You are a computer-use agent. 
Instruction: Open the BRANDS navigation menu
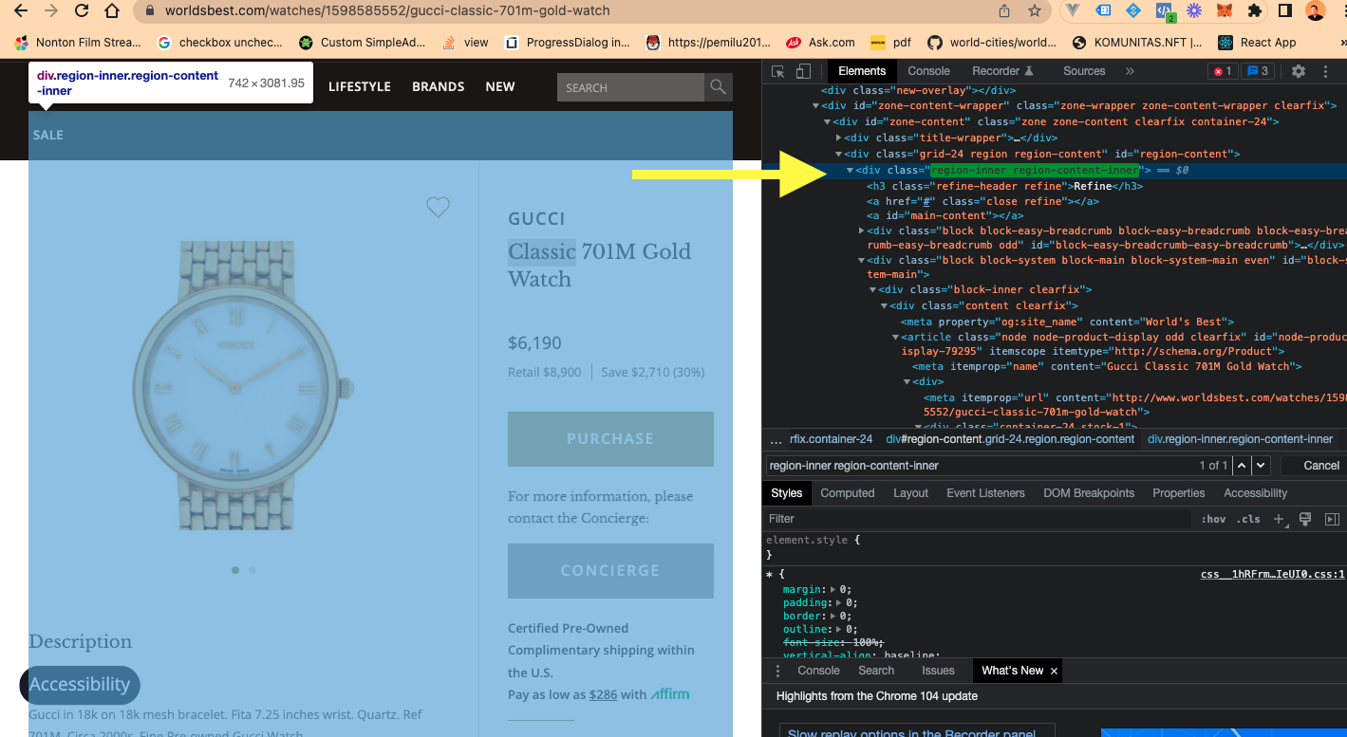pos(438,86)
